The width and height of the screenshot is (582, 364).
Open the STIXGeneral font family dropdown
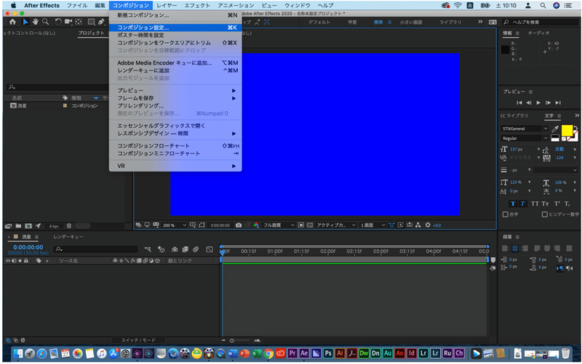pos(525,129)
